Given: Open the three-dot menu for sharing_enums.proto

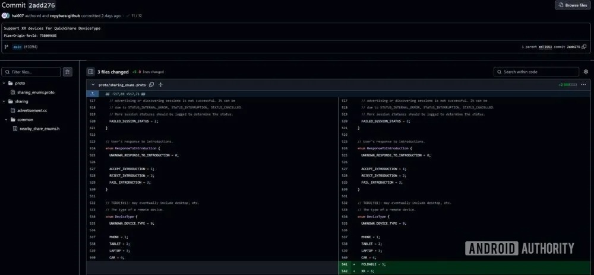Looking at the screenshot, I should [583, 85].
